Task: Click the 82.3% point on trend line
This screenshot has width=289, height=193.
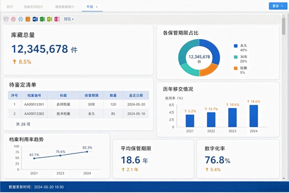Action: coord(87,152)
